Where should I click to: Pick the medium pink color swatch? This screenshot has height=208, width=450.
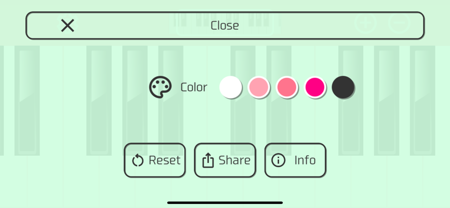click(287, 87)
